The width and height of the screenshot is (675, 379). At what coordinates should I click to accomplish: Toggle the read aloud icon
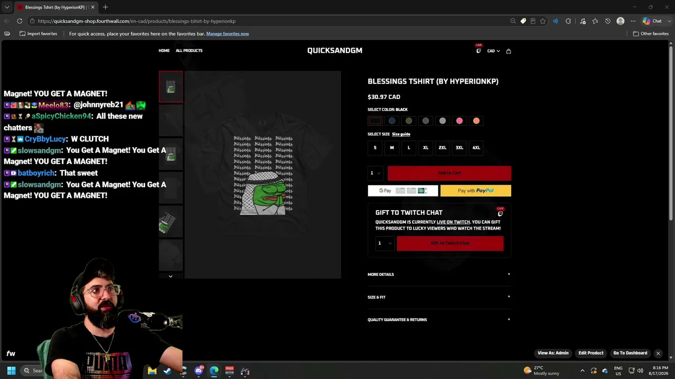[x=555, y=21]
